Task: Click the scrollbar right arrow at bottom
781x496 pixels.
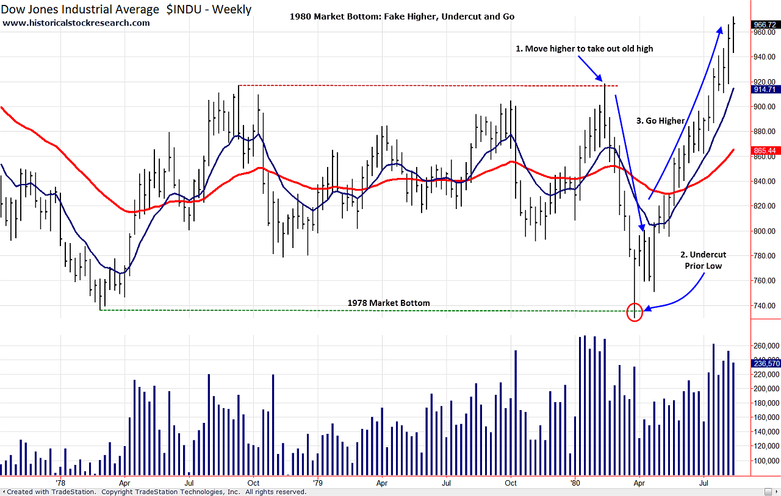Action: tap(777, 492)
